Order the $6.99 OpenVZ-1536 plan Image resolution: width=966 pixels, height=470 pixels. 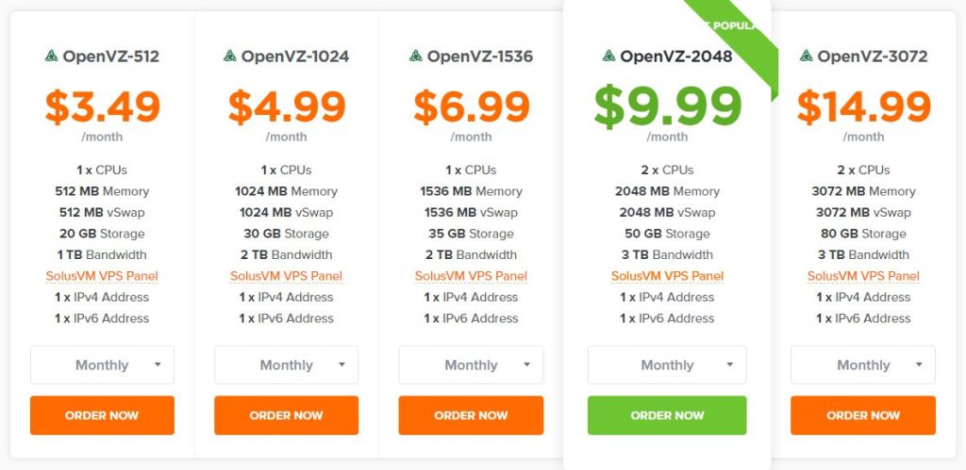pyautogui.click(x=472, y=415)
